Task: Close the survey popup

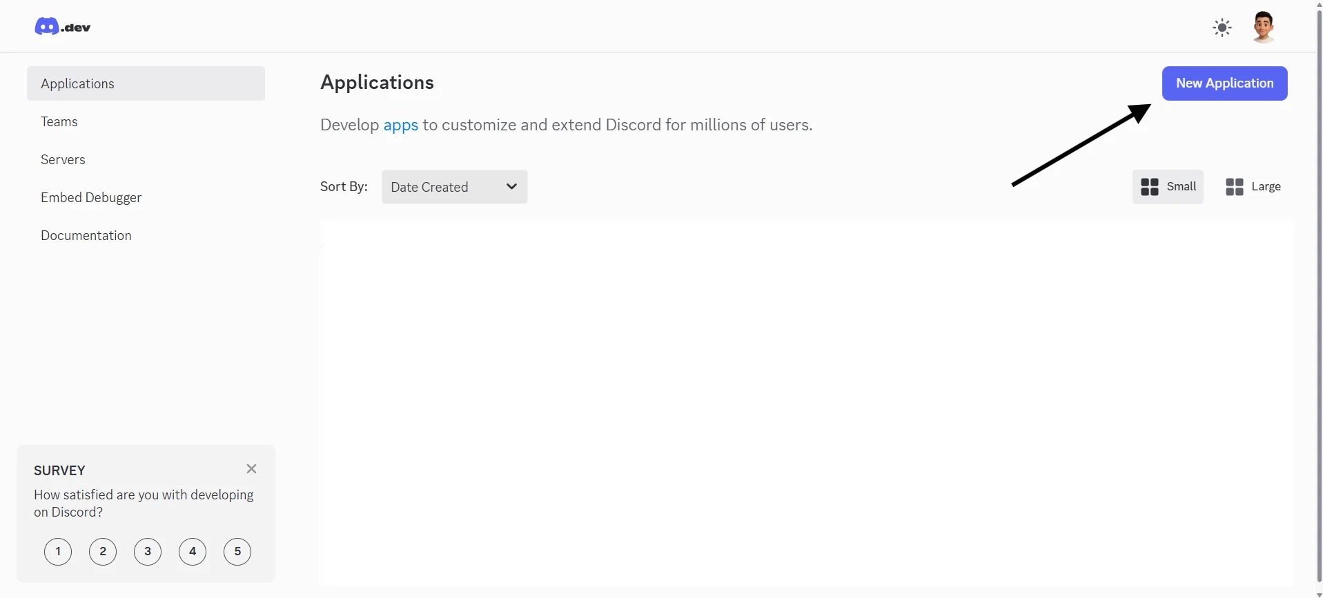Action: click(x=251, y=469)
